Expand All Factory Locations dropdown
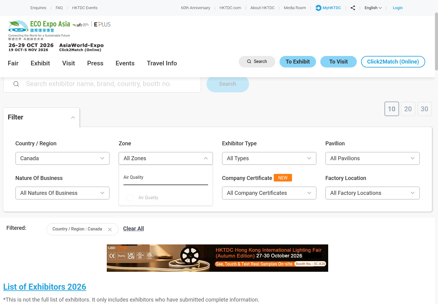This screenshot has width=438, height=304. pos(373,193)
